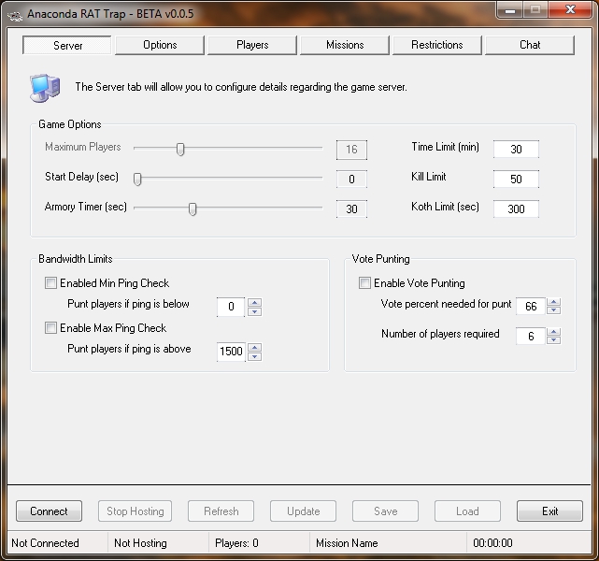The width and height of the screenshot is (599, 561).
Task: Decrease number of players required
Action: [553, 339]
